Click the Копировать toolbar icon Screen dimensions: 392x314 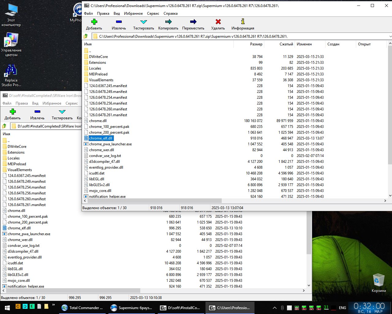point(168,21)
